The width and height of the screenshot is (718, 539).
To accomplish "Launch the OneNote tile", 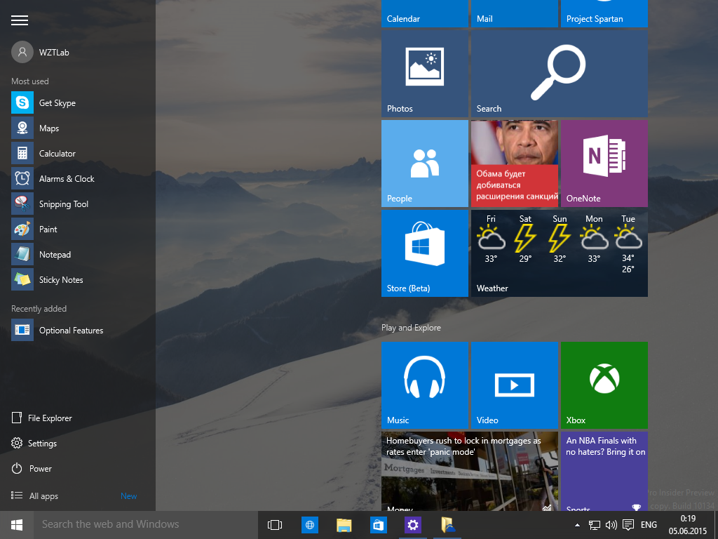I will [x=604, y=163].
